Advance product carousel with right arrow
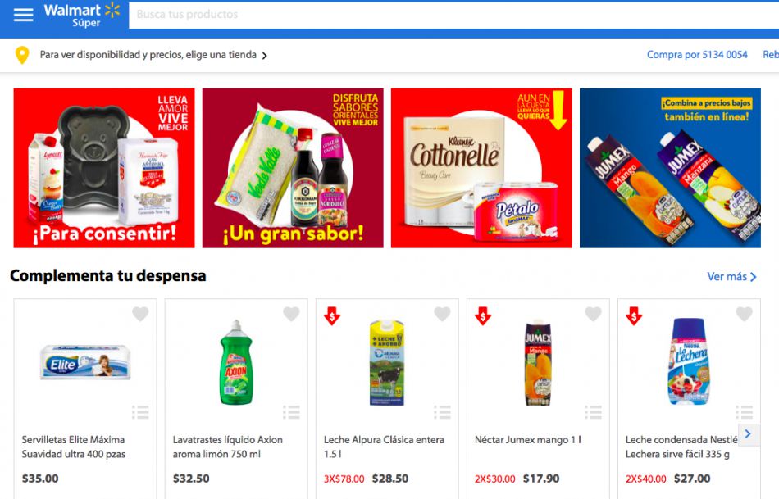Viewport: 779px width, 499px height. (x=748, y=434)
